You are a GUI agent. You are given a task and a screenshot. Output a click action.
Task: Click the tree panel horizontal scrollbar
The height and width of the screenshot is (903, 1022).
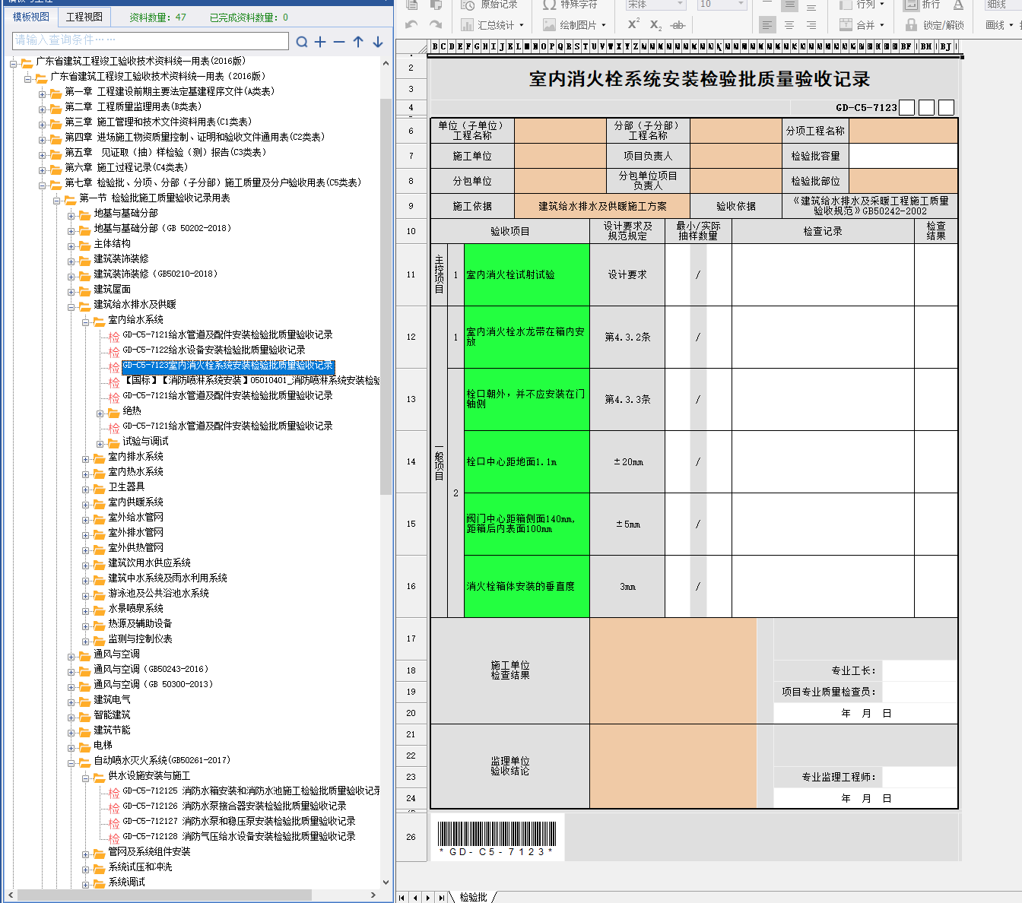163,895
